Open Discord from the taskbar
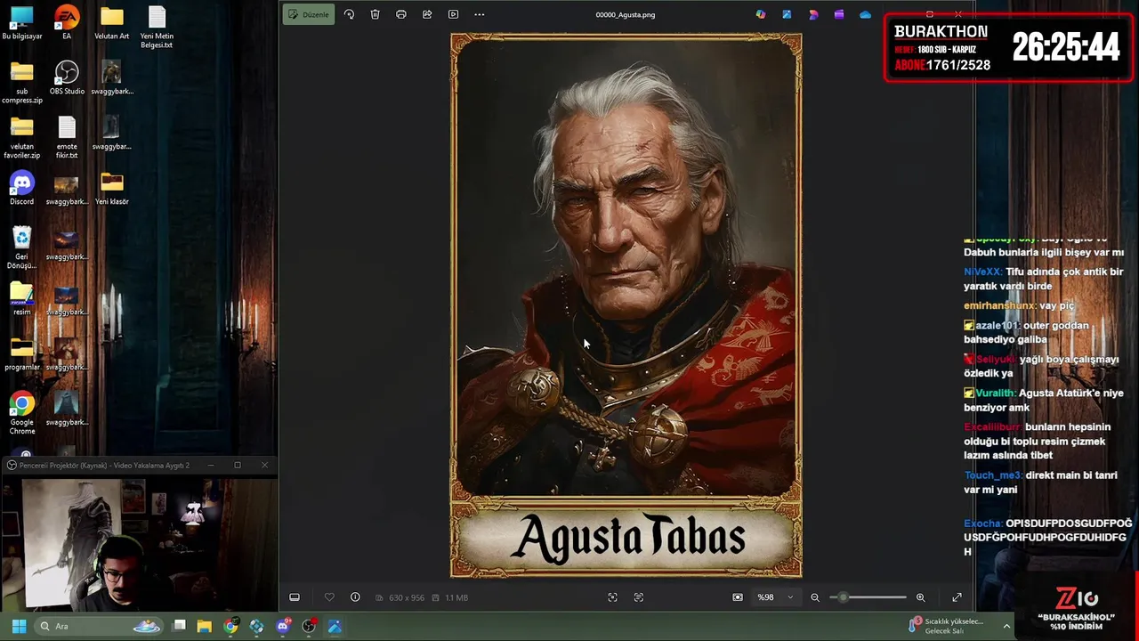The image size is (1139, 641). click(x=283, y=626)
